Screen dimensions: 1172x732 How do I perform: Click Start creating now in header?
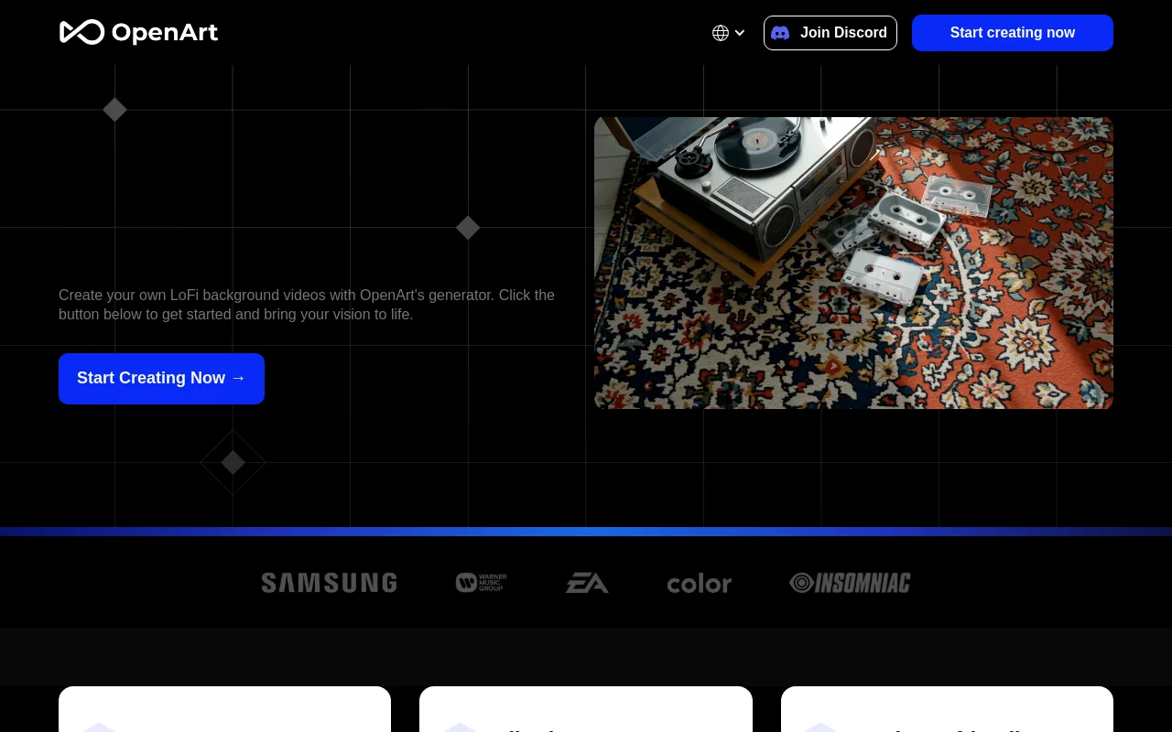1013,33
